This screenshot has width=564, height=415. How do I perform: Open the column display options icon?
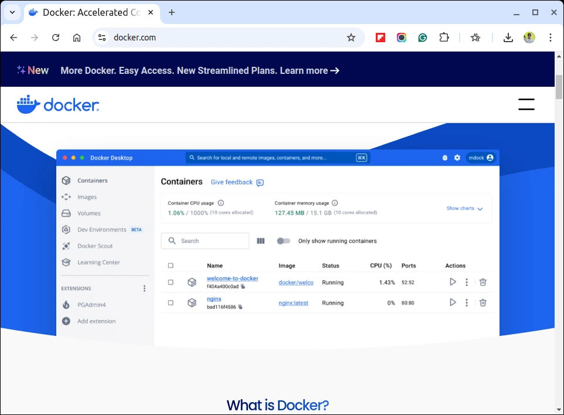coord(261,241)
